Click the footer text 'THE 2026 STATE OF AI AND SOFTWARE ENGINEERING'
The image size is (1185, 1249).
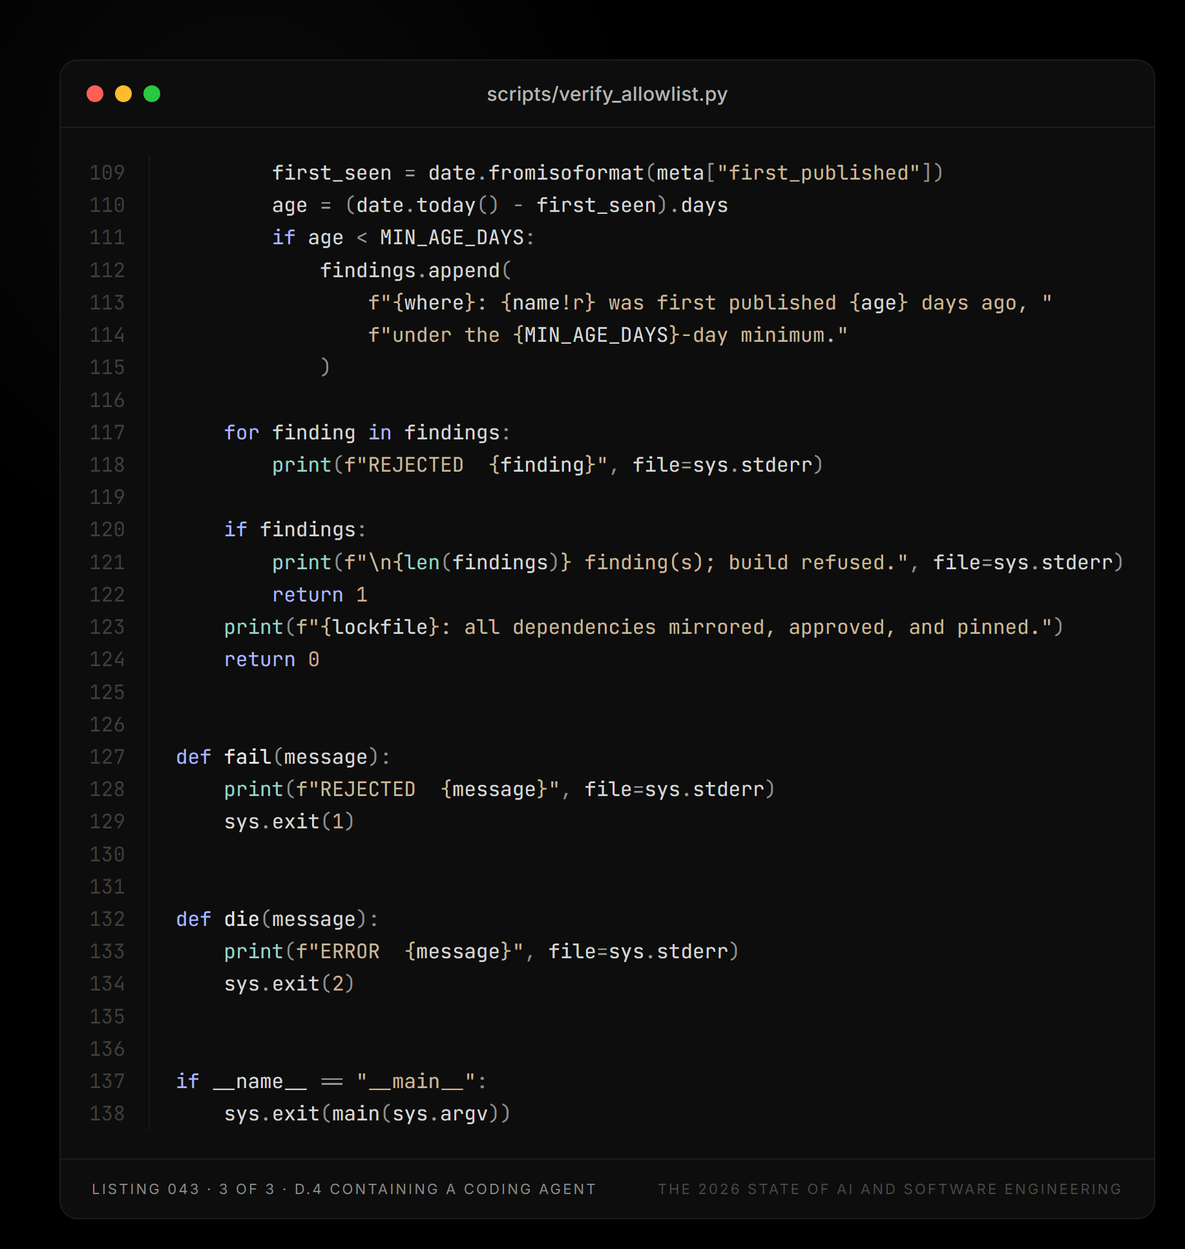[x=890, y=1189]
